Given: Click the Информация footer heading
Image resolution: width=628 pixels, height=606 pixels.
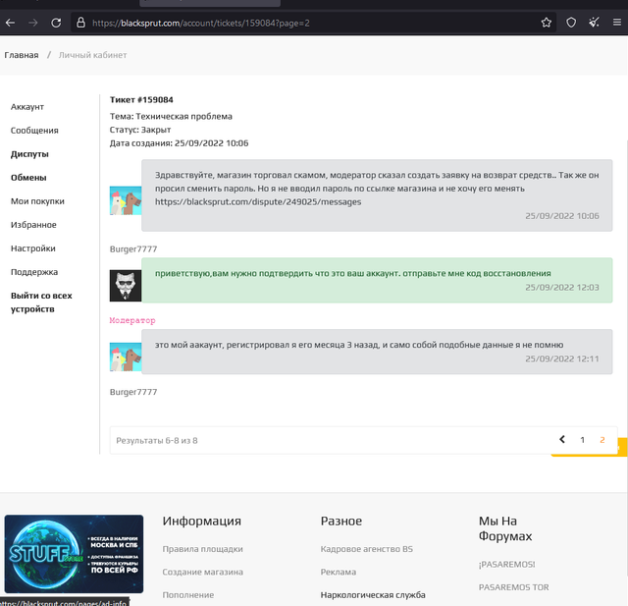Looking at the screenshot, I should pos(201,521).
